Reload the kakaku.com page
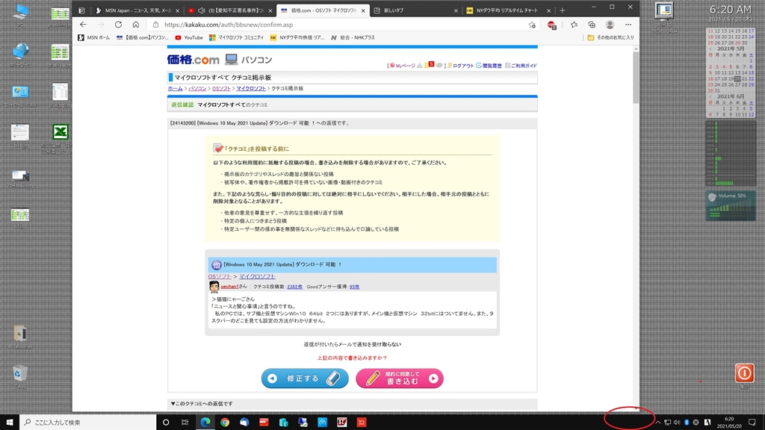 [118, 25]
